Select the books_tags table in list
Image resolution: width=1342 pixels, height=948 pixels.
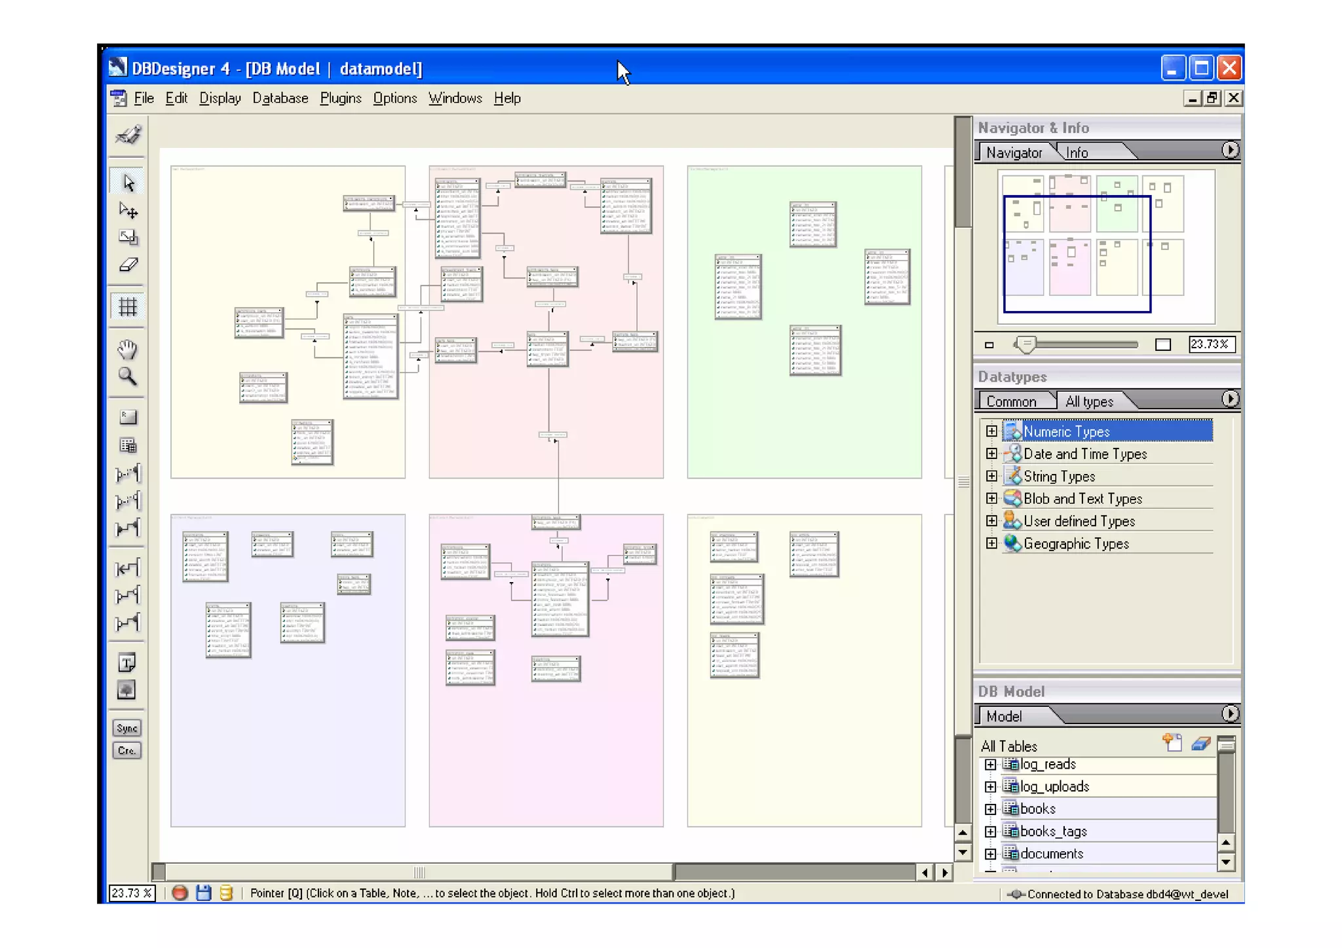pos(1053,831)
